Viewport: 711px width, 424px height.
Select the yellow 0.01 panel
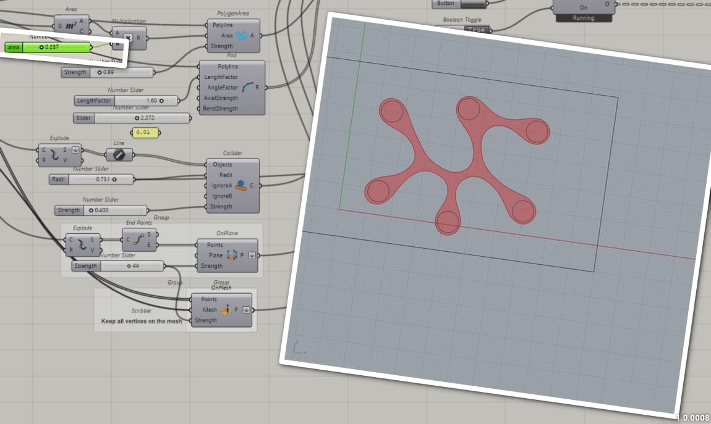tap(145, 132)
